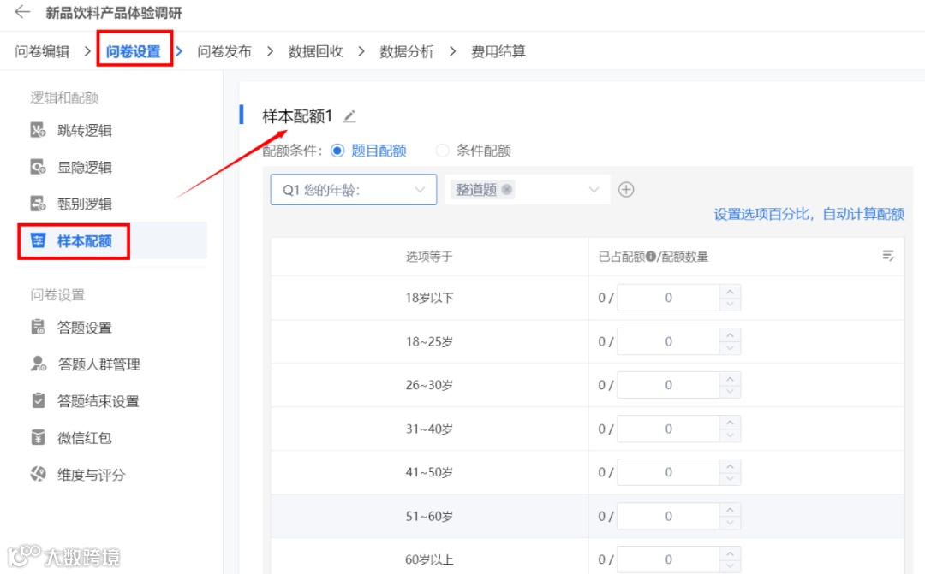Edit the 样本配额1 name with pencil icon
The image size is (925, 574).
coord(349,116)
